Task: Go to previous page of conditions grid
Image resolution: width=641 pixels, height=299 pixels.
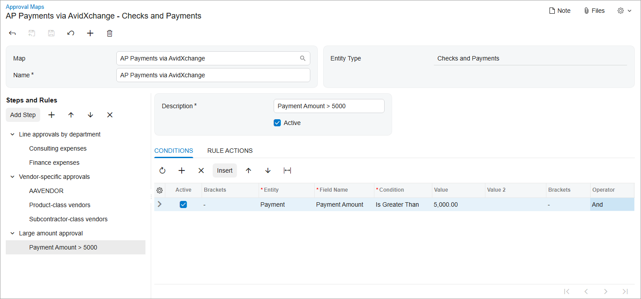Action: (586, 291)
